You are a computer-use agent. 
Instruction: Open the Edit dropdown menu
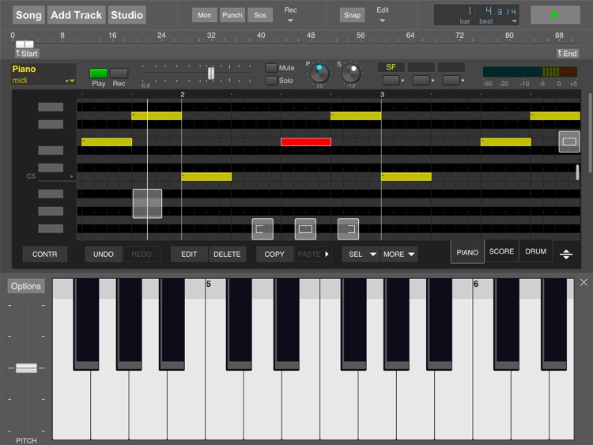click(x=383, y=15)
